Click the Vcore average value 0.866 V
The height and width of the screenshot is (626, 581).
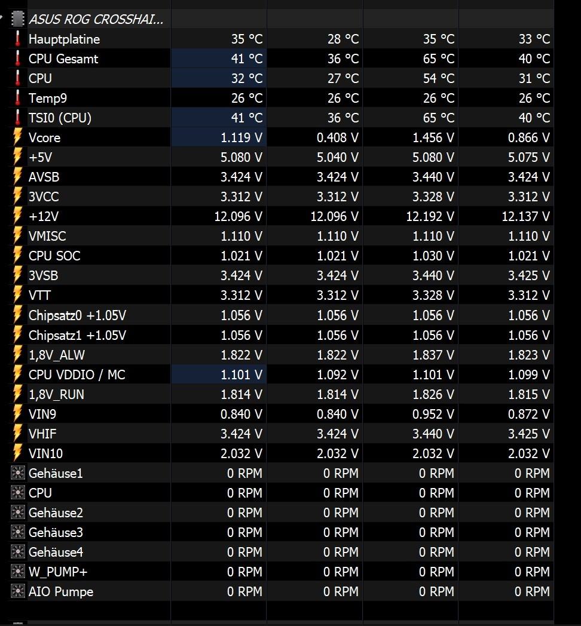click(x=528, y=138)
